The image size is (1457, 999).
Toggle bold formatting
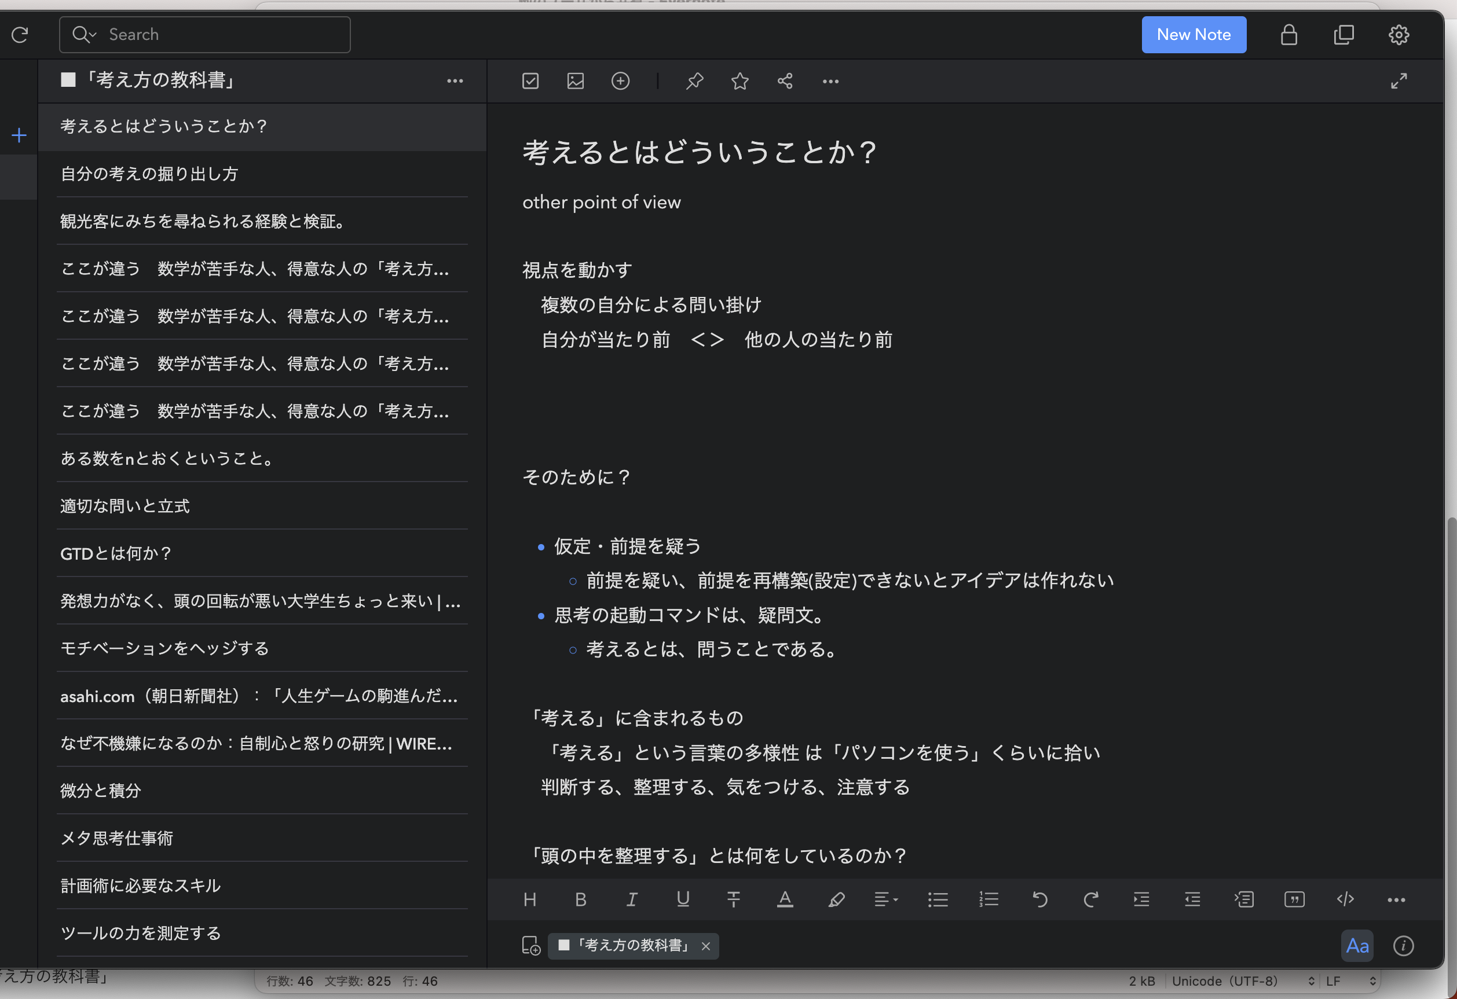pos(581,899)
